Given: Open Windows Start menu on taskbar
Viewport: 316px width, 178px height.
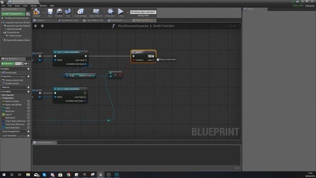Looking at the screenshot, I should click(x=4, y=175).
